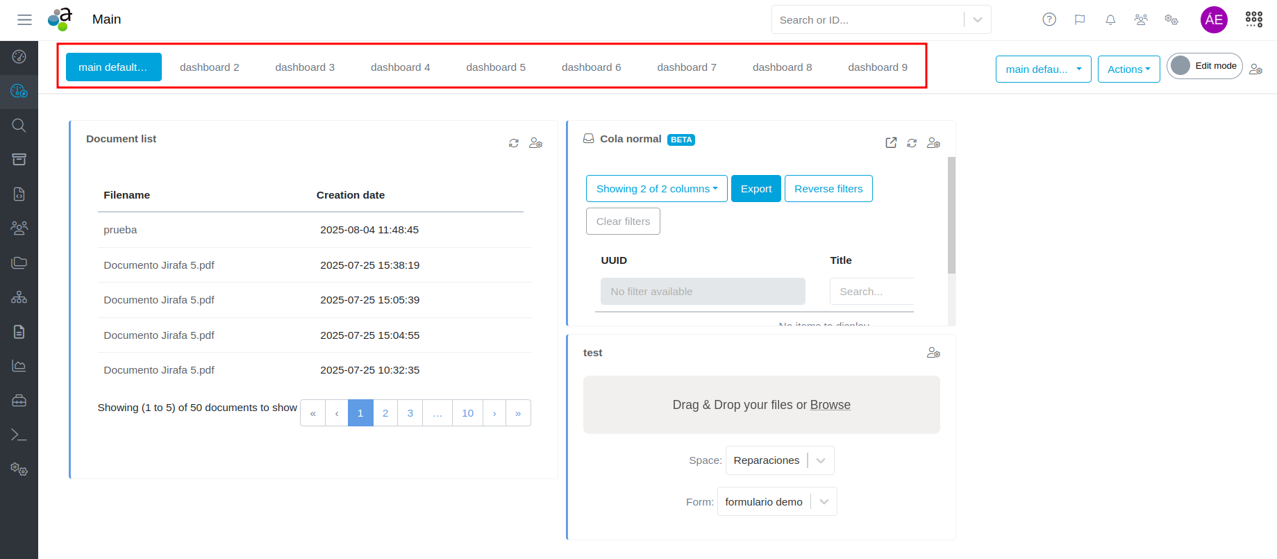Refresh the Document list widget
This screenshot has height=559, width=1277.
click(x=513, y=143)
